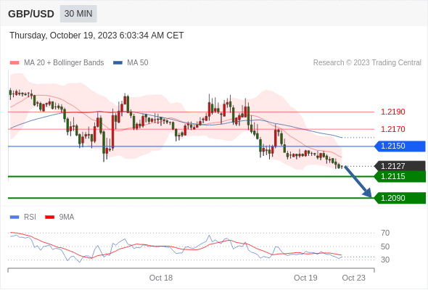
Task: Select the chart timestamp 'Thursday, October 19, 2023 6:03:34 AM CET'
Action: [x=96, y=36]
